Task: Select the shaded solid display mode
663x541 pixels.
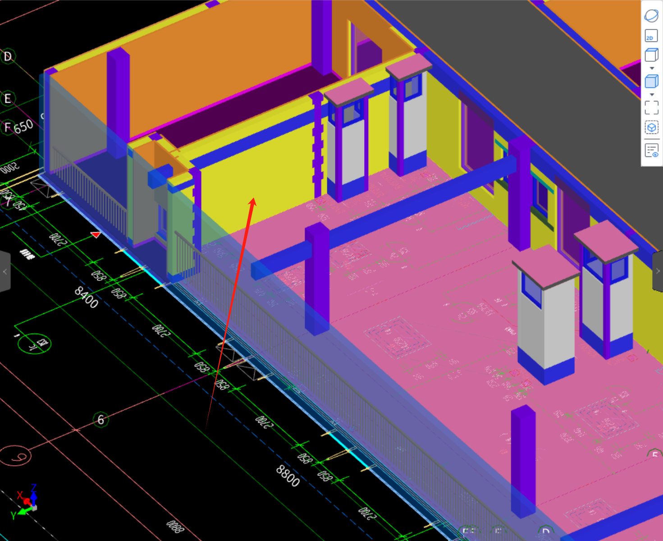Action: [x=651, y=81]
